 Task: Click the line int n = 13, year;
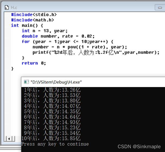coord(45,31)
